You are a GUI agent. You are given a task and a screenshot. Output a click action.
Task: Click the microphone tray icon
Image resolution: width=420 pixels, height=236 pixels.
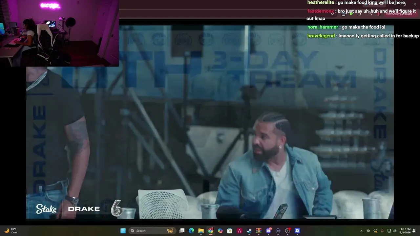point(382,231)
